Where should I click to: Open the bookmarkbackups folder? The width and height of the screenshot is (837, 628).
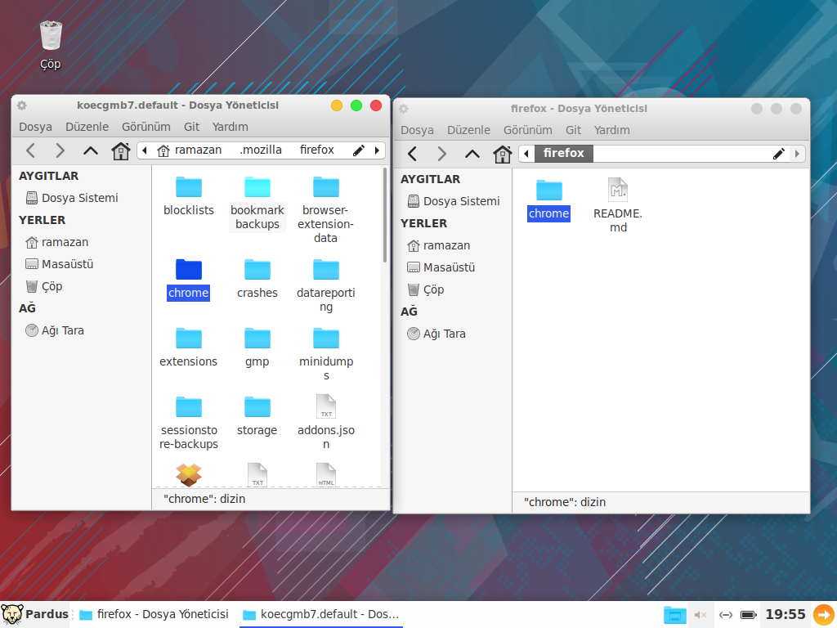click(x=257, y=203)
